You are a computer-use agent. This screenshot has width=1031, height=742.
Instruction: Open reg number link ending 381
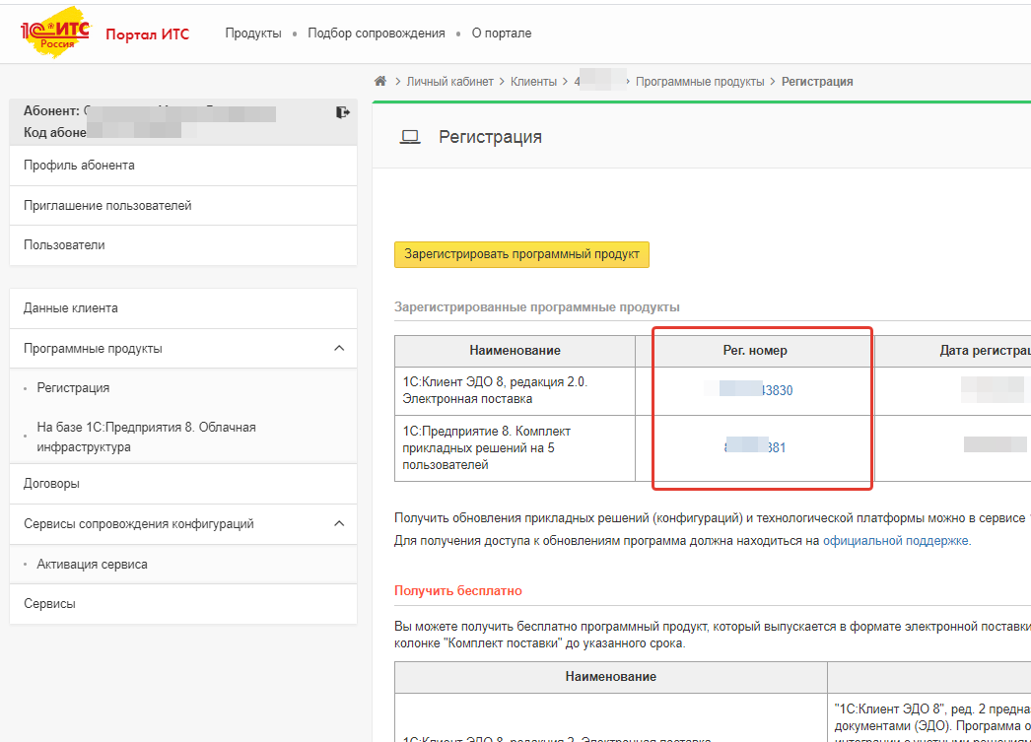(x=755, y=447)
